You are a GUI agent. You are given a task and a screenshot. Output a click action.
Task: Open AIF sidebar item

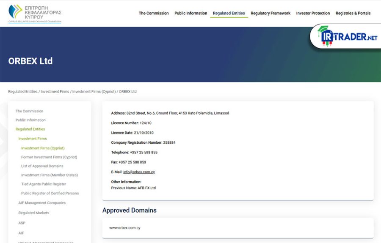coord(21,233)
